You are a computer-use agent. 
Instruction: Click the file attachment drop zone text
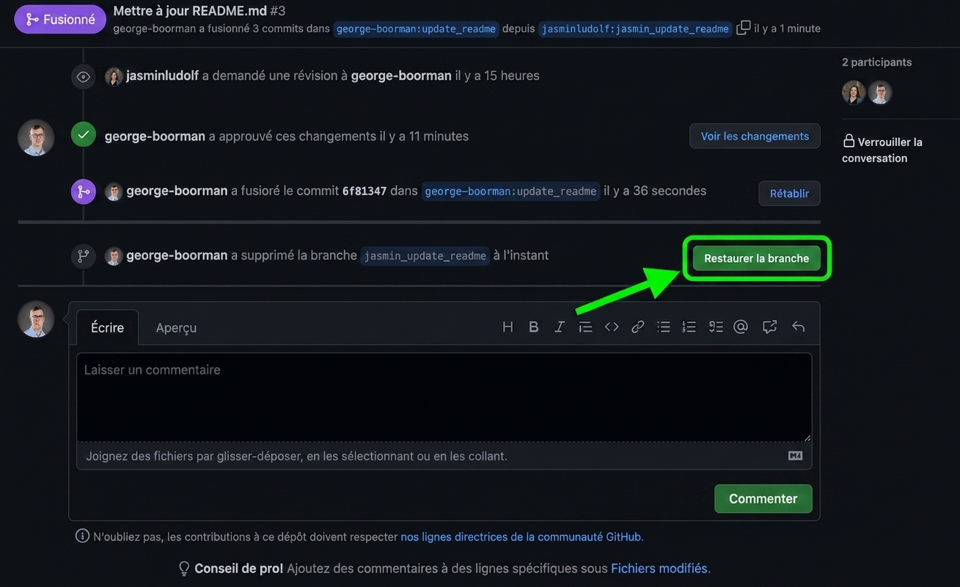(296, 456)
